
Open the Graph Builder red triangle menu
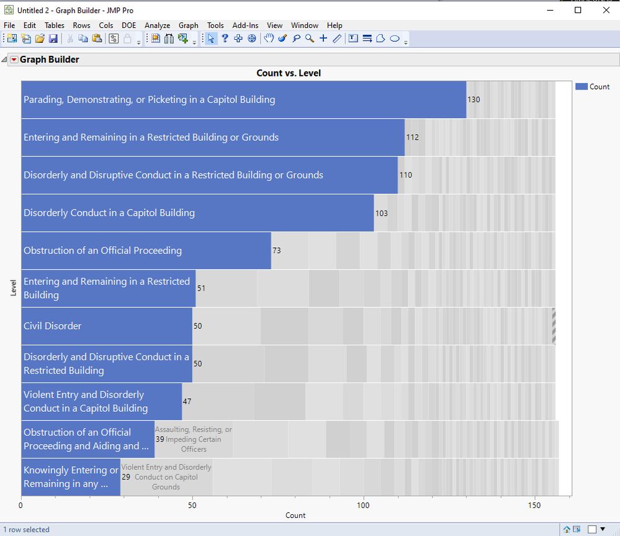point(14,60)
